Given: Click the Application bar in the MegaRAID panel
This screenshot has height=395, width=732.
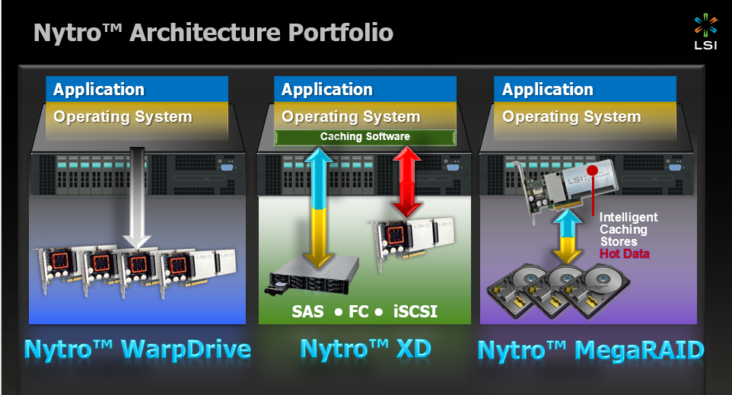Looking at the screenshot, I should tap(586, 90).
